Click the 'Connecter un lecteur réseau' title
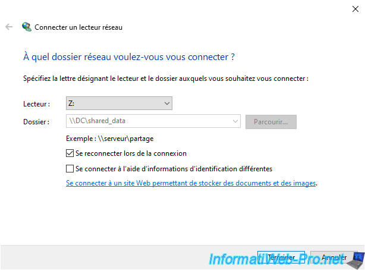Viewport: 365px width, 270px height. pyautogui.click(x=78, y=27)
